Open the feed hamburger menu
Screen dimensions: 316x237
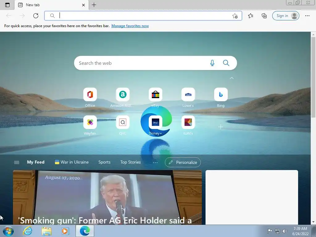17,162
